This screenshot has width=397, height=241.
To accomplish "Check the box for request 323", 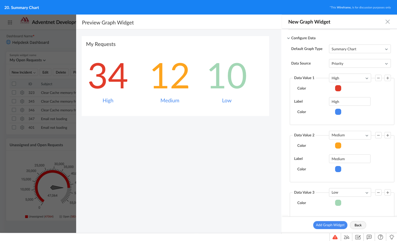I will [14, 92].
